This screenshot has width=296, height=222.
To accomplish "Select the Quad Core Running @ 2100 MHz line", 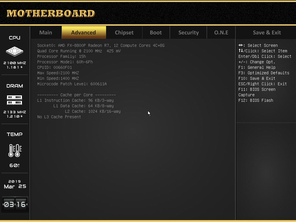I will click(79, 51).
